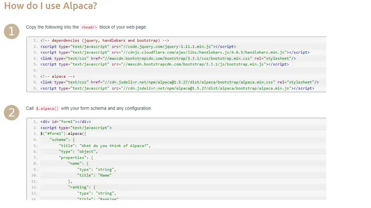Screen dimensions: 371x208
Task: Click the '"properties": {' code line
Action: 76,157
